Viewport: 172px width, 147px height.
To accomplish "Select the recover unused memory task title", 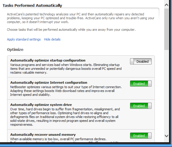I will tap(43, 135).
